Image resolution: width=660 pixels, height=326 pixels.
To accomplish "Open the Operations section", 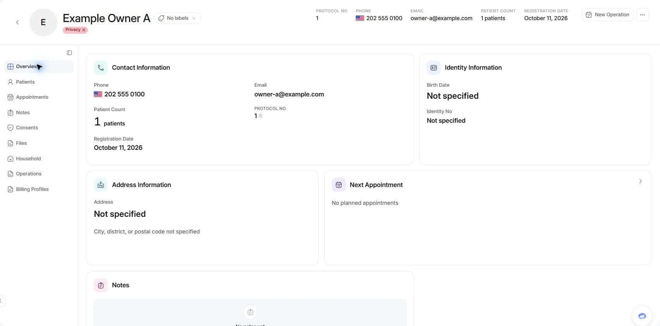I will click(39, 174).
